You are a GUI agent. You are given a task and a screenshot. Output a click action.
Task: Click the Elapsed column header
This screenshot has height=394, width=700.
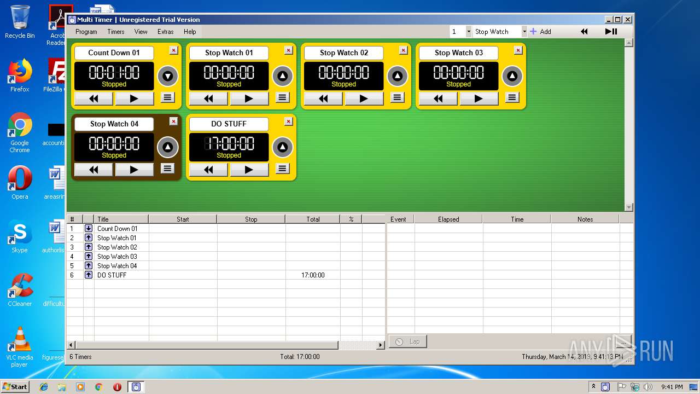click(448, 219)
